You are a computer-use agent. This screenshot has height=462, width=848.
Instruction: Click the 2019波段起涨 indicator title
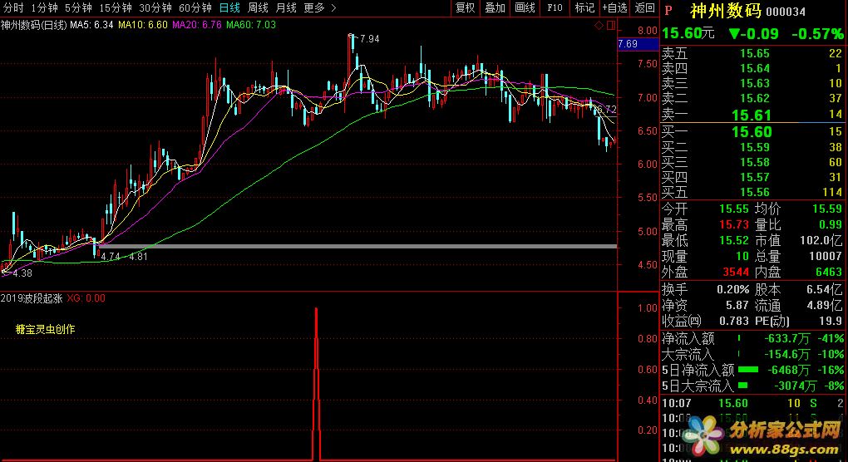[32, 298]
